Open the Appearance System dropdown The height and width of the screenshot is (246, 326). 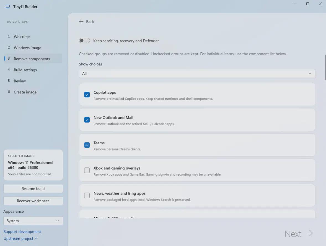click(x=33, y=221)
